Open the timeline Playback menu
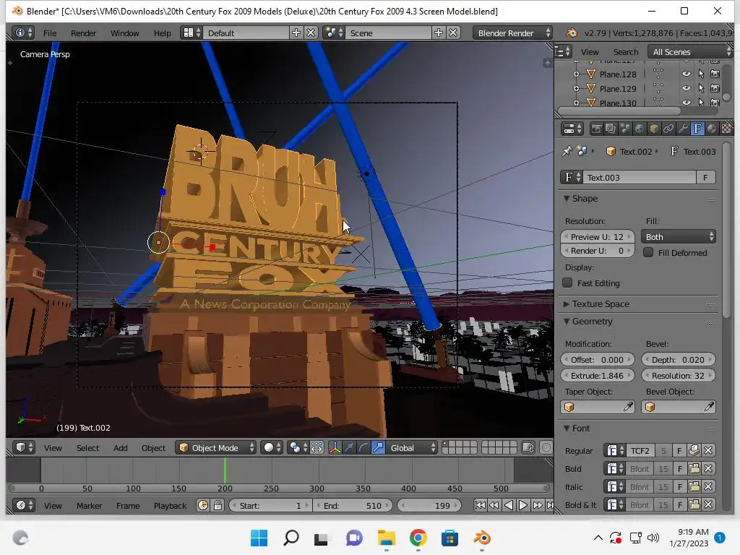The height and width of the screenshot is (555, 740). pyautogui.click(x=170, y=505)
